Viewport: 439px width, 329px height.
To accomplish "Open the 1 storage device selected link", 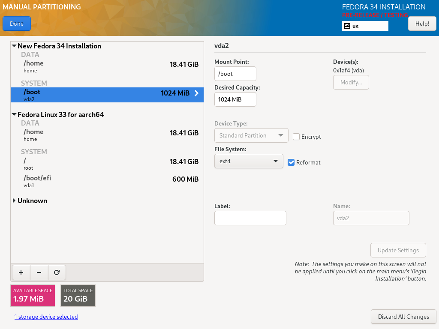I will pyautogui.click(x=46, y=317).
